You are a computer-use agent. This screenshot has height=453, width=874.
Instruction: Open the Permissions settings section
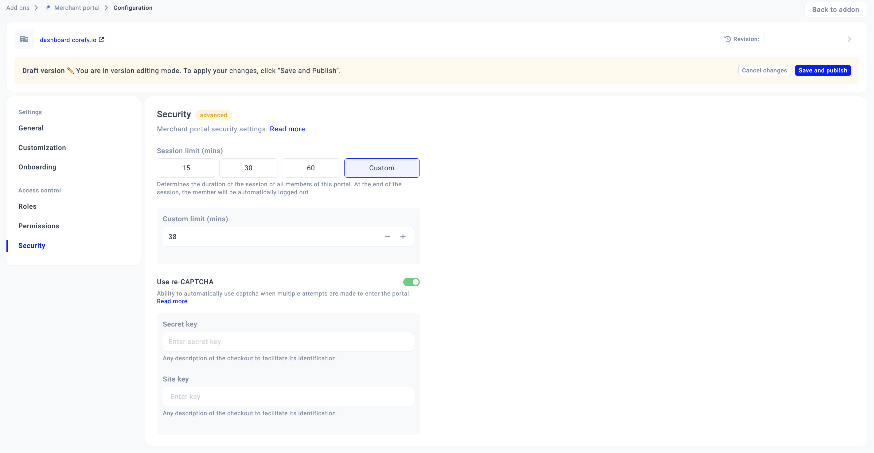click(x=39, y=226)
